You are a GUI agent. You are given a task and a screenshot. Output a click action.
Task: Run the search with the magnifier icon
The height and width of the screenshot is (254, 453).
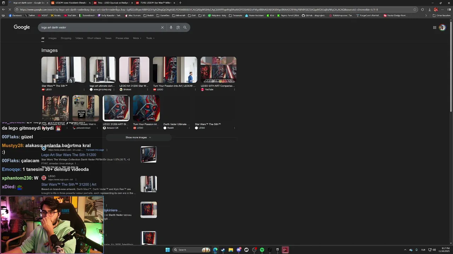(x=185, y=28)
